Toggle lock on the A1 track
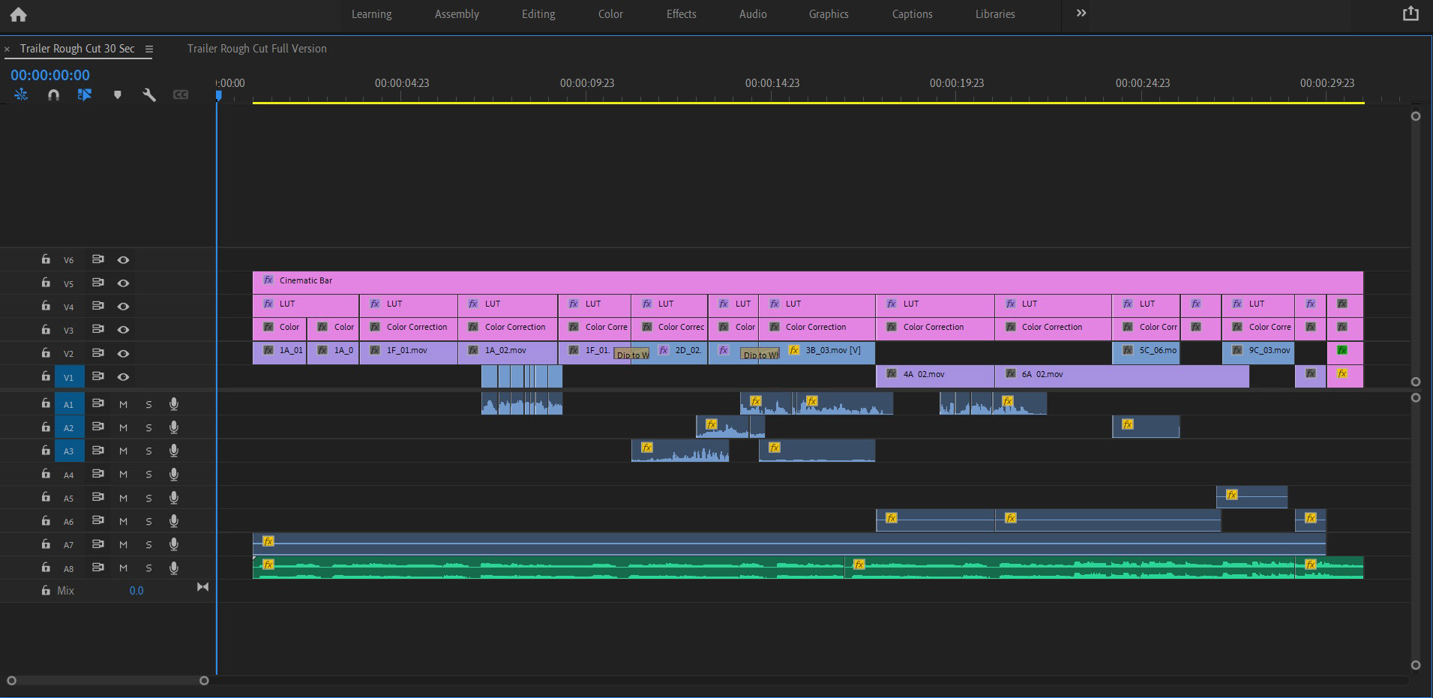 tap(46, 403)
